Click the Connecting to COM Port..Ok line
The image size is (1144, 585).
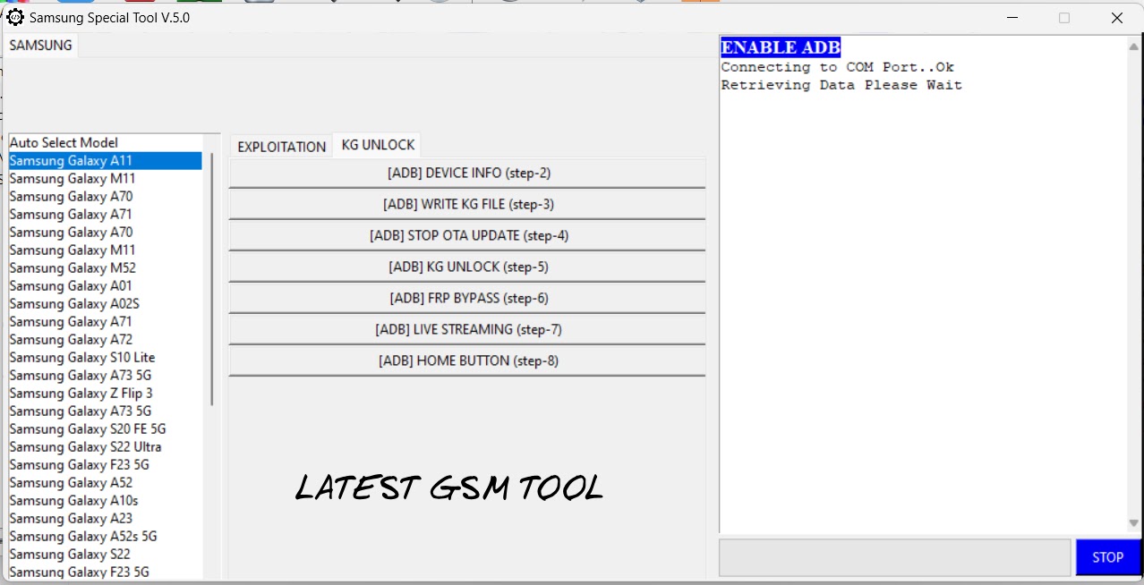coord(838,67)
